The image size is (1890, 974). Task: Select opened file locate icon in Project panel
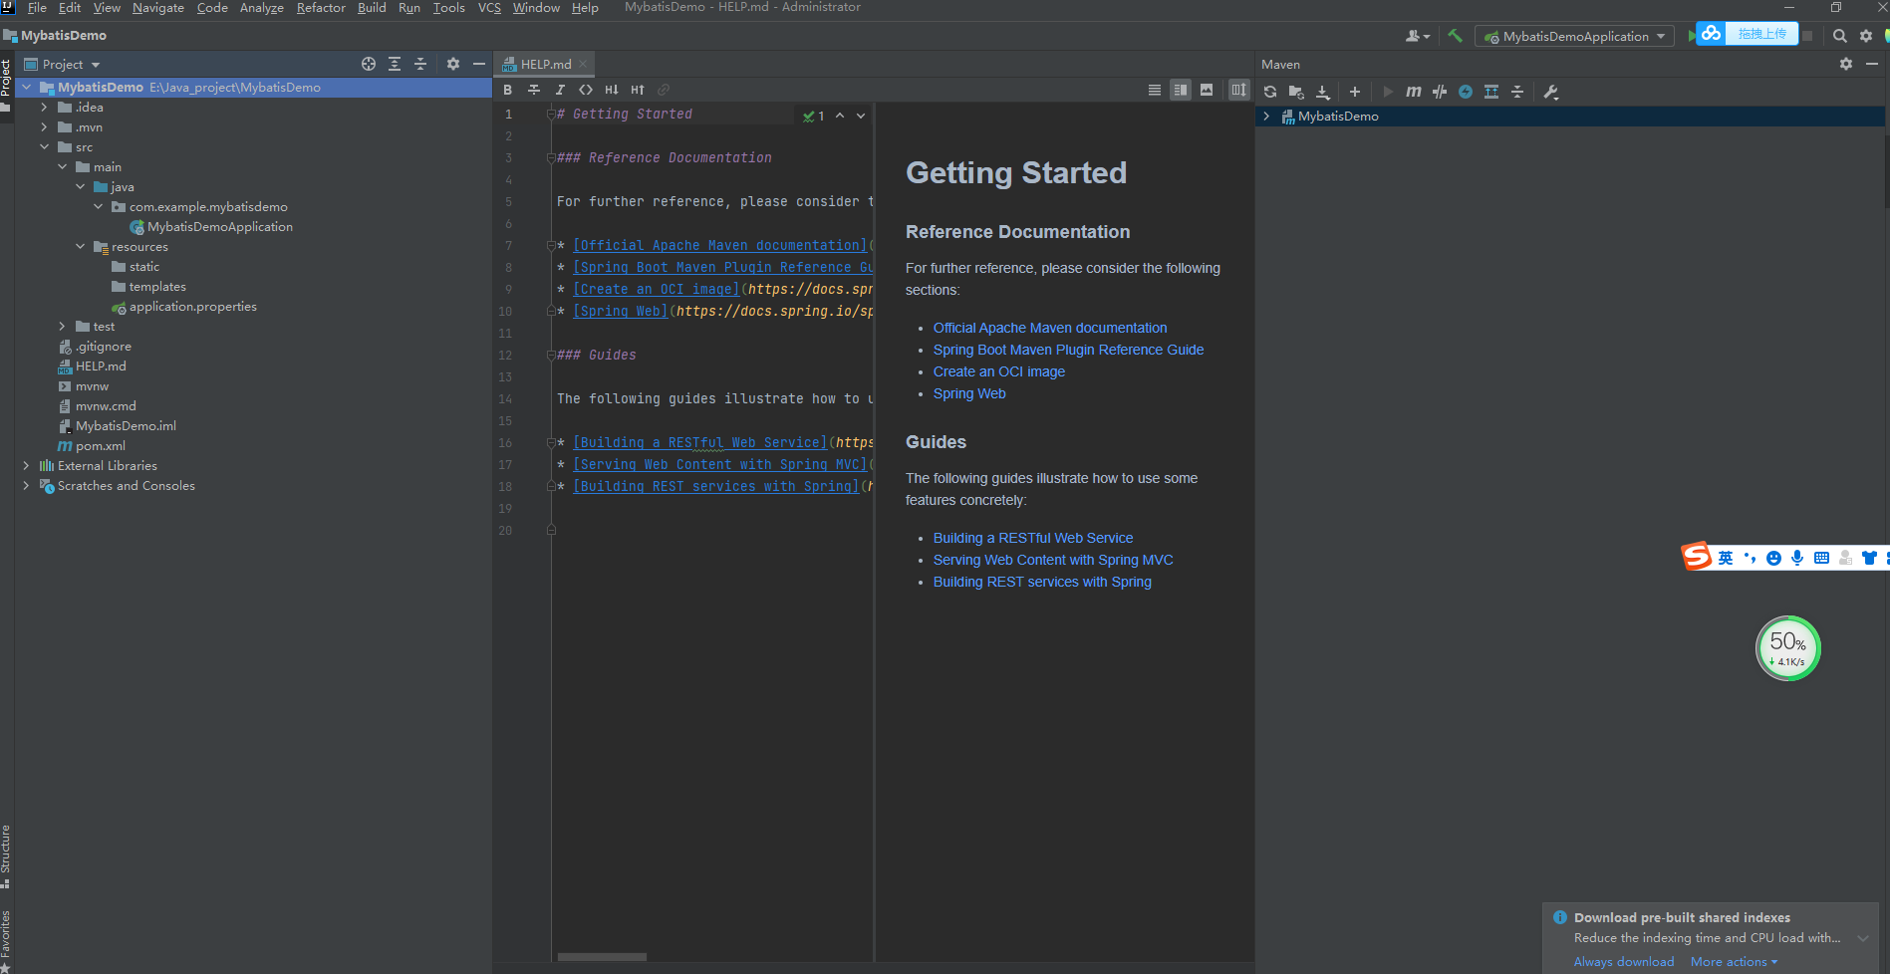pos(369,64)
